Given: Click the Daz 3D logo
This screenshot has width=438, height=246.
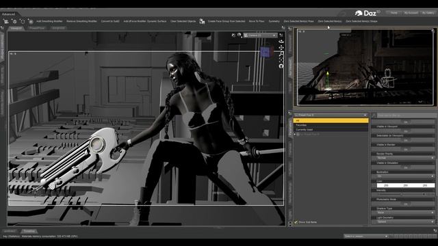Looking at the screenshot, I should click(x=368, y=13).
